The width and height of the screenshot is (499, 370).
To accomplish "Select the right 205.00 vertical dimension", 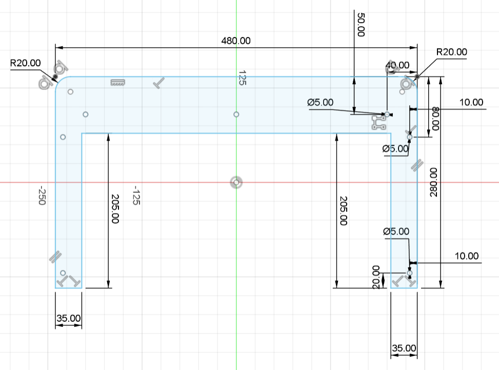I will tap(343, 210).
